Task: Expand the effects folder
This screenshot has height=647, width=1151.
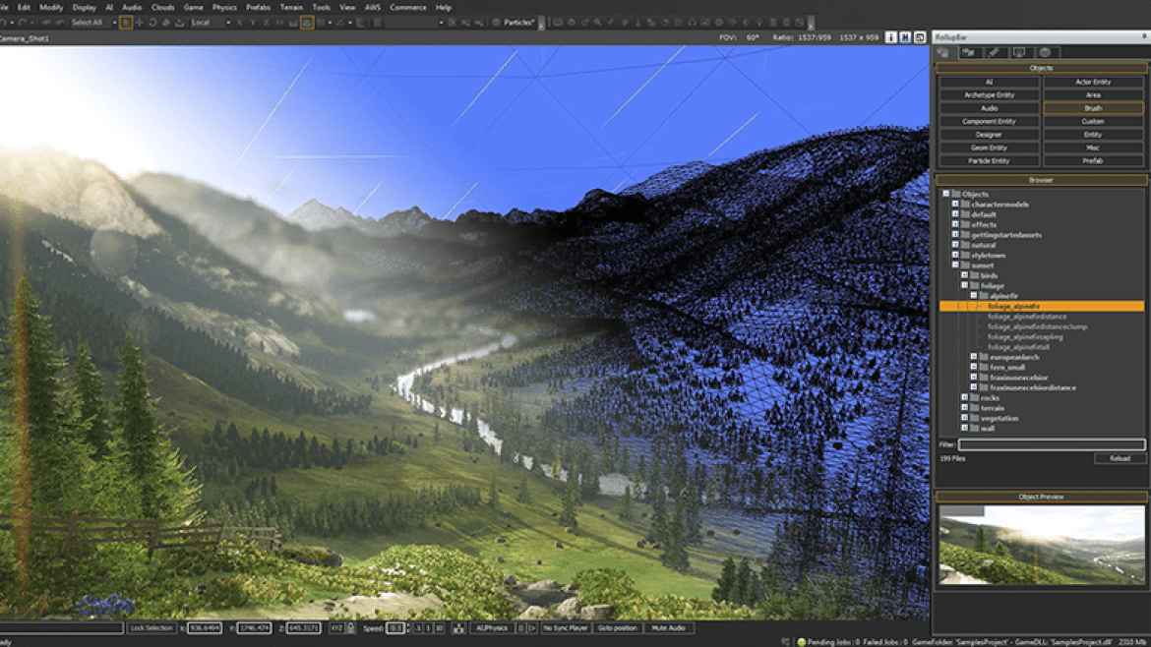Action: coord(955,224)
